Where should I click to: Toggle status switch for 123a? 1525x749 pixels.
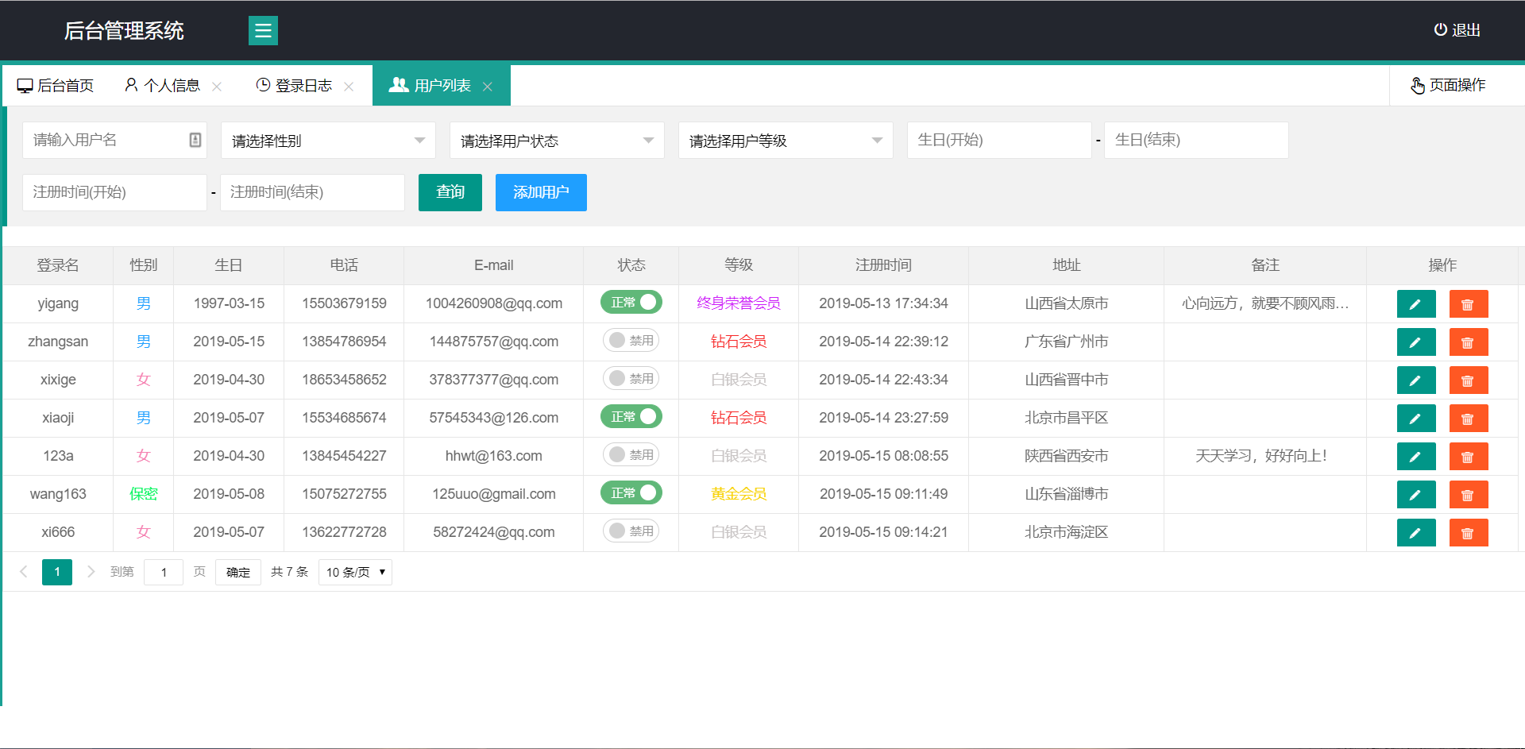click(631, 455)
